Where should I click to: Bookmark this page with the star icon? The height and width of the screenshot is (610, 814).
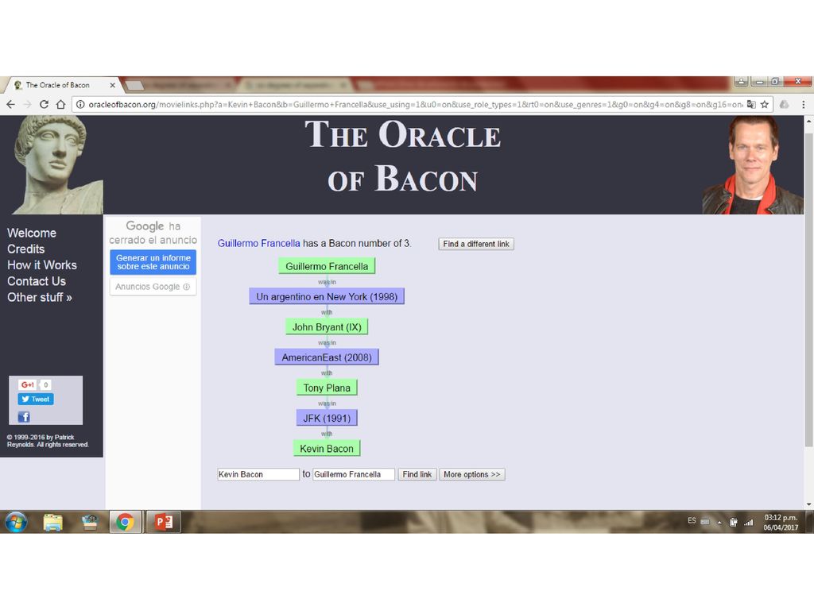click(x=765, y=104)
